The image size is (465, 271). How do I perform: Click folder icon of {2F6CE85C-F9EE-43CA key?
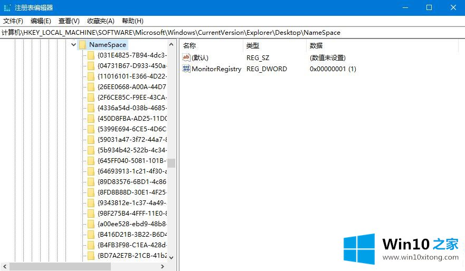[x=91, y=98]
